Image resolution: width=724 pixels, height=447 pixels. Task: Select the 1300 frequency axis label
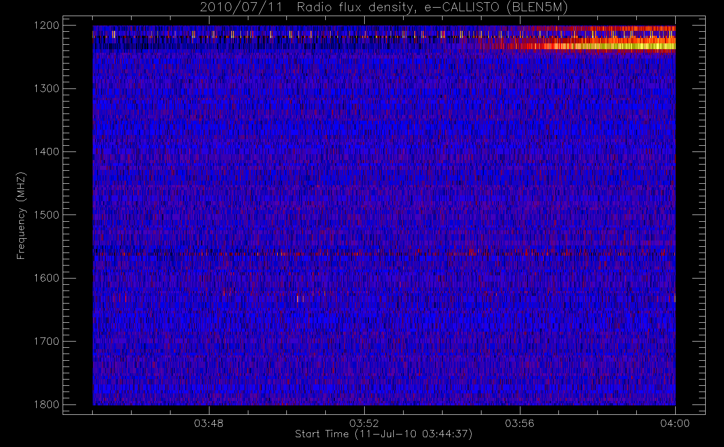click(x=47, y=89)
